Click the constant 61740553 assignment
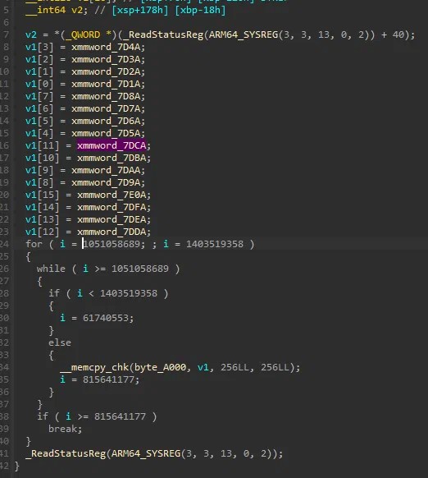The height and width of the screenshot is (478, 428). [x=106, y=318]
